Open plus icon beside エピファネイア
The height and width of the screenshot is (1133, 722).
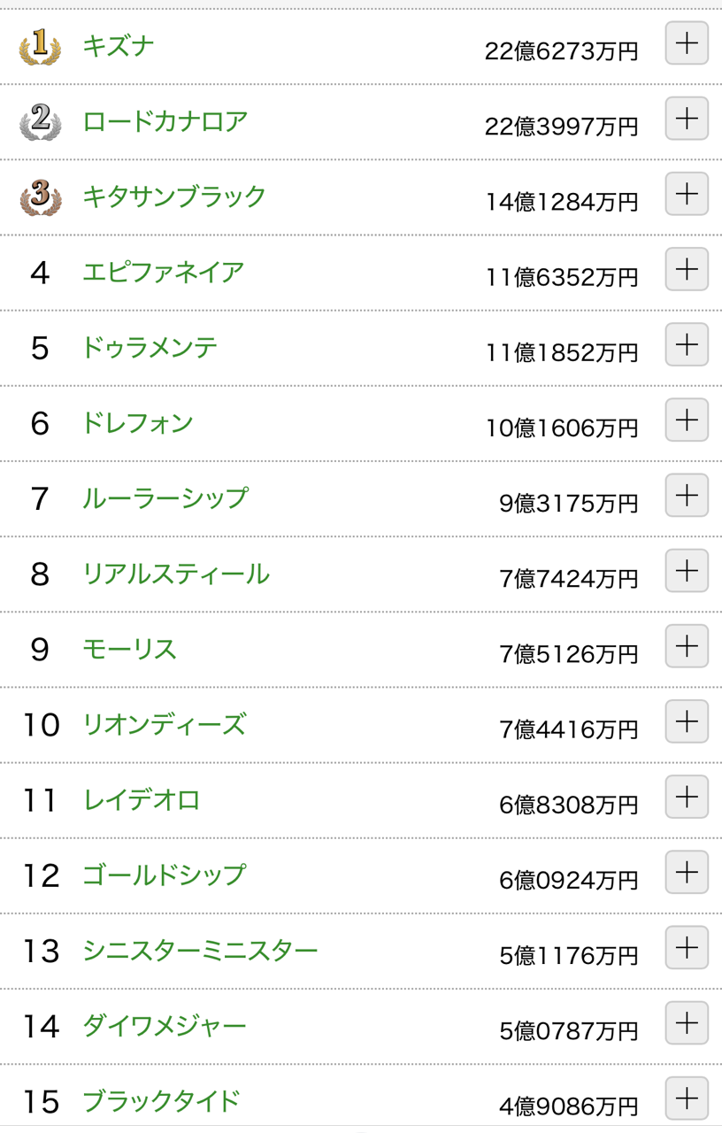click(687, 269)
